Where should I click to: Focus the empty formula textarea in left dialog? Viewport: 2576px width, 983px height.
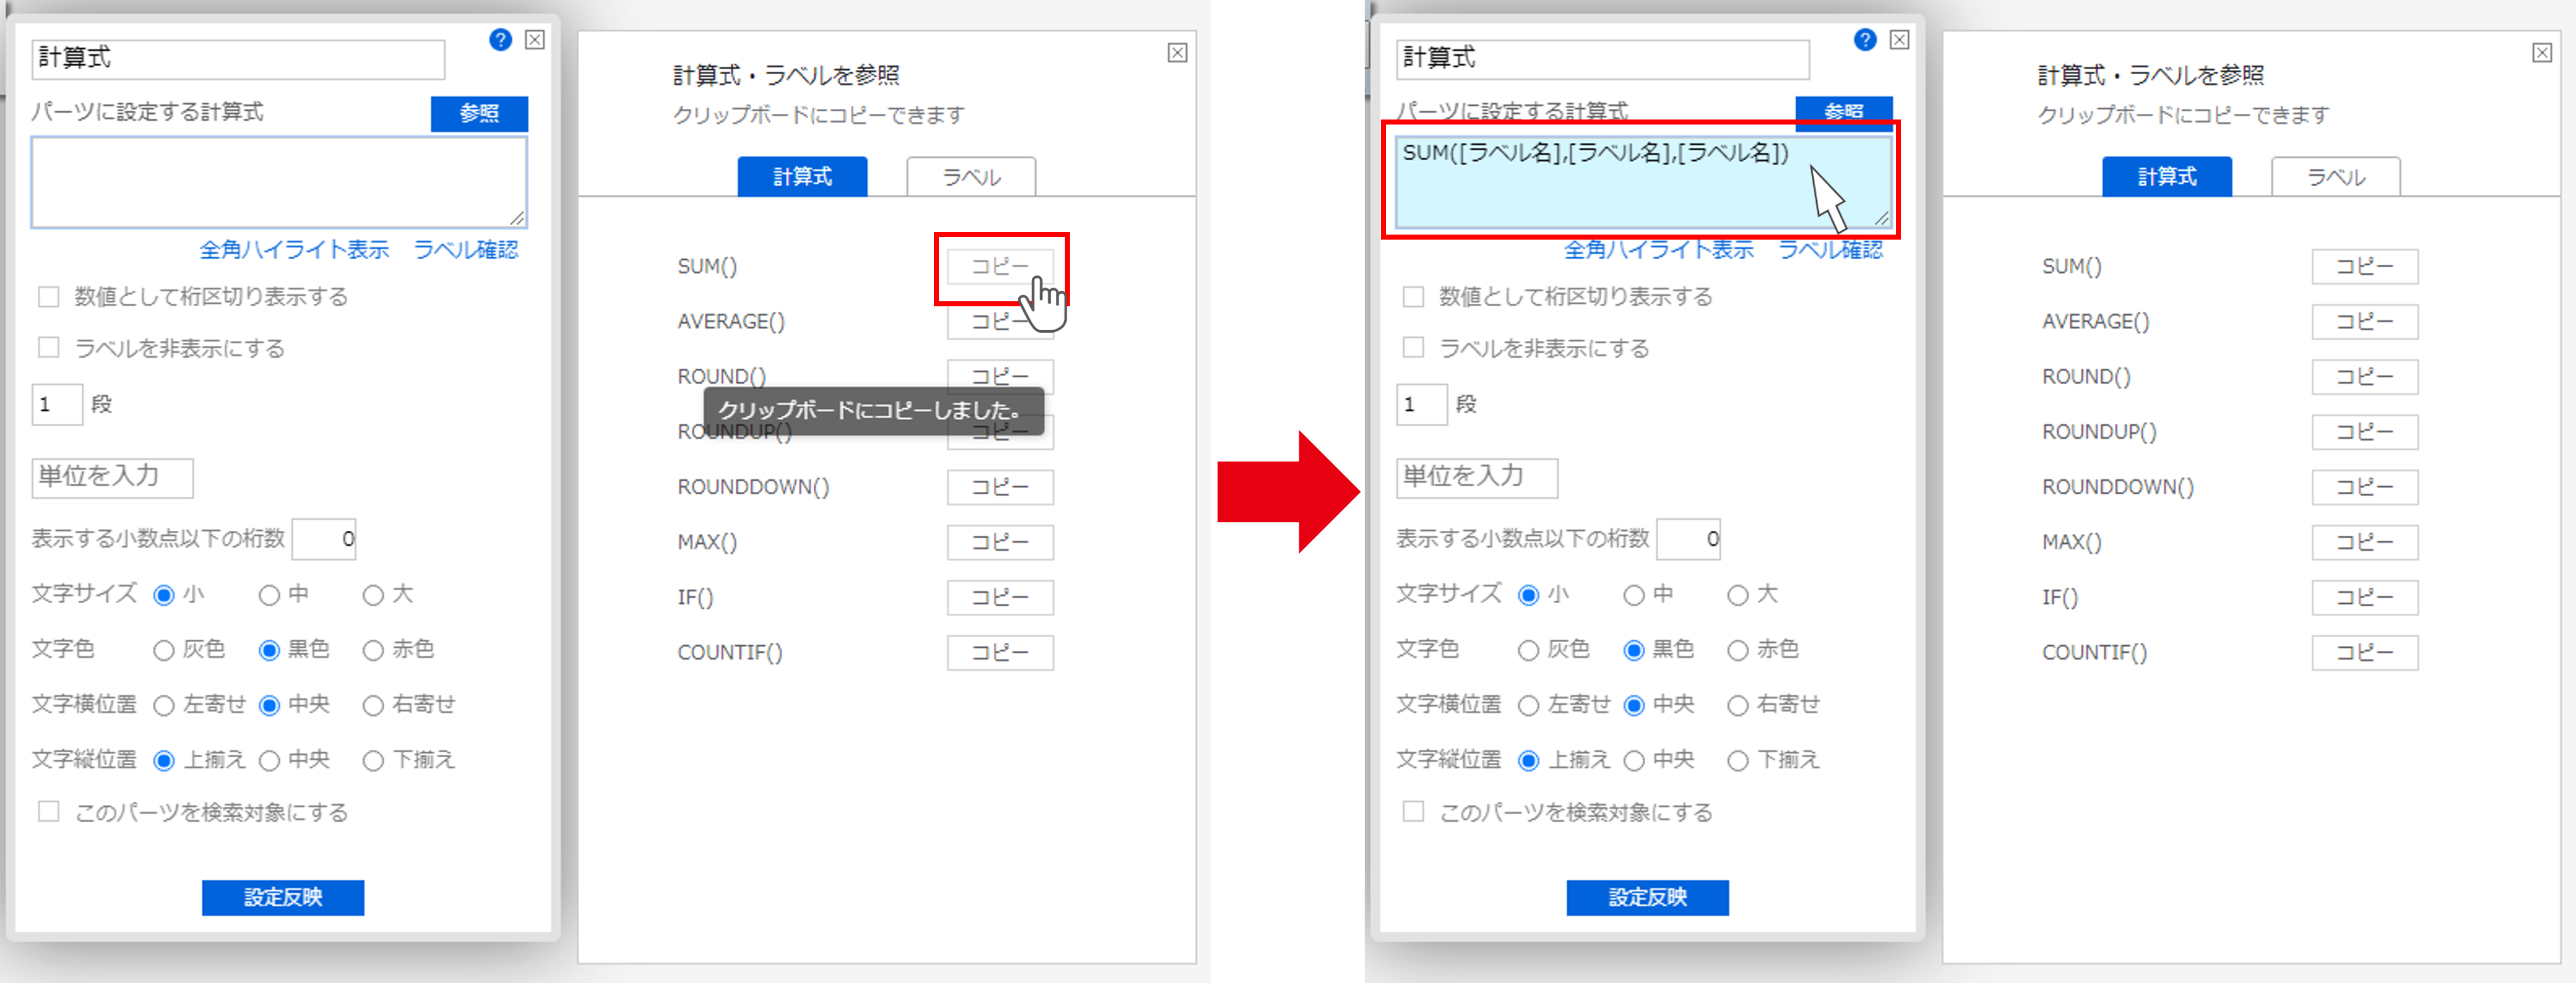coord(279,183)
